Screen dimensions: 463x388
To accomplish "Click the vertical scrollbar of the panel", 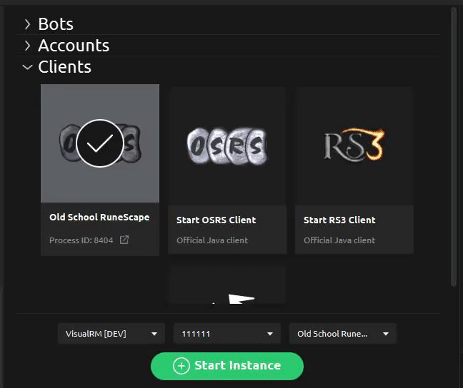I will [454, 147].
